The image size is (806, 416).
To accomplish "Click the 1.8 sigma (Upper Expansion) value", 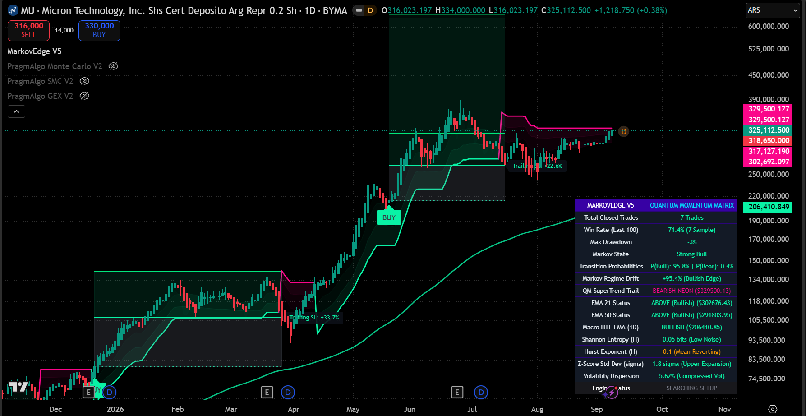I will point(692,364).
